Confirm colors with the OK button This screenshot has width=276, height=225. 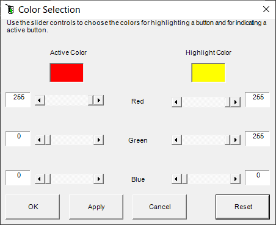tap(33, 207)
